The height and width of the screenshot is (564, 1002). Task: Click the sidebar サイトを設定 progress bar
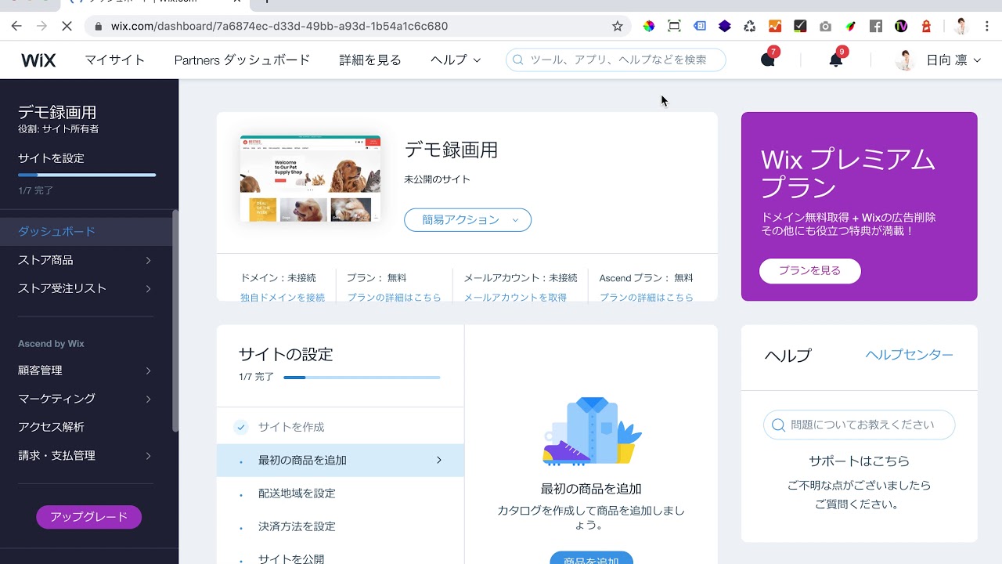point(87,175)
